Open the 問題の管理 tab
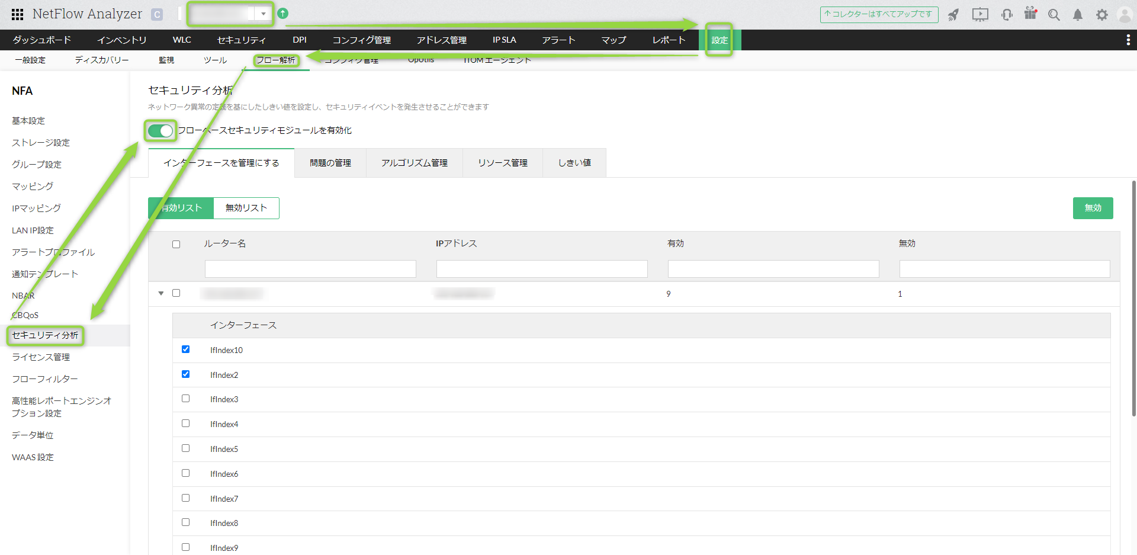 (330, 163)
